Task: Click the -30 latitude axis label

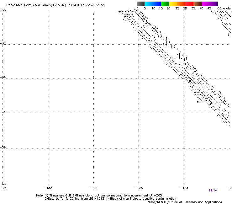Action: point(3,10)
